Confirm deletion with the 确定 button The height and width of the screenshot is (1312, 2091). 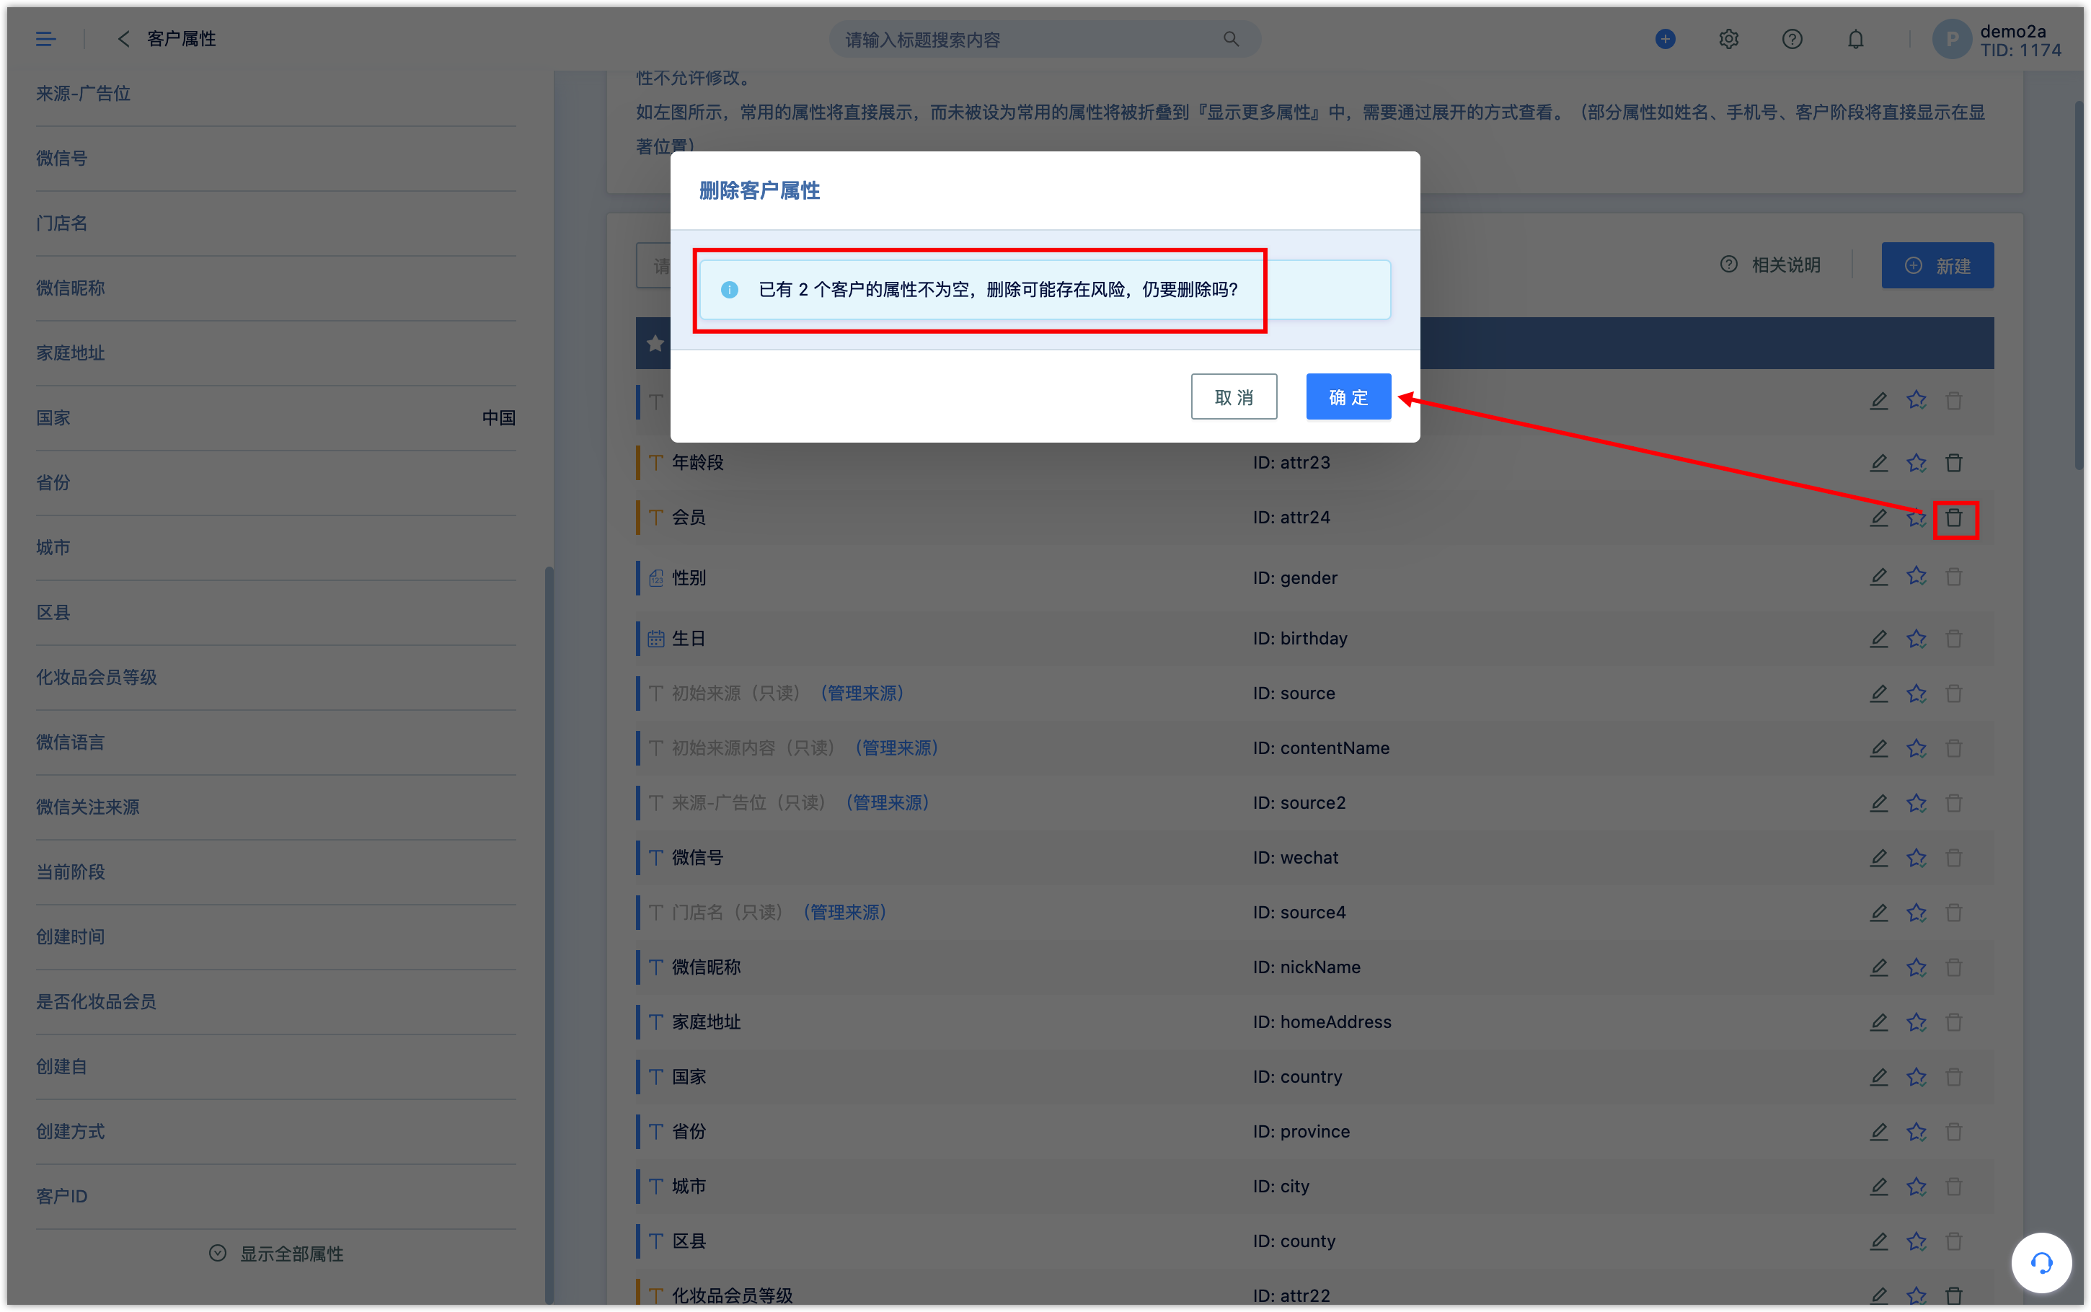[x=1348, y=396]
